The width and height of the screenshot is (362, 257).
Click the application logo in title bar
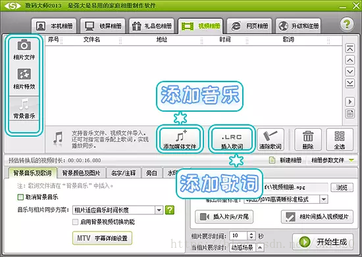tap(13, 5)
